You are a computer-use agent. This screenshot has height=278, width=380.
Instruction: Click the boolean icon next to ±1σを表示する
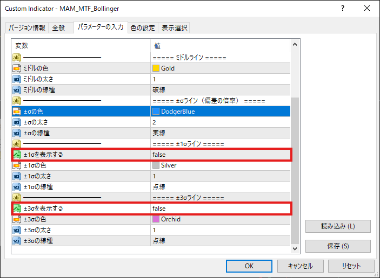(x=17, y=155)
